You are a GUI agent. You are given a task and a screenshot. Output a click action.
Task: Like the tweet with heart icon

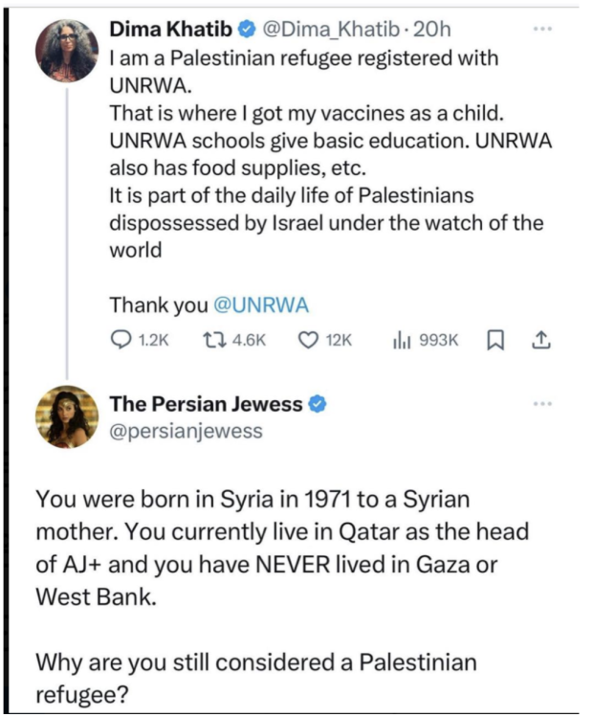(308, 340)
